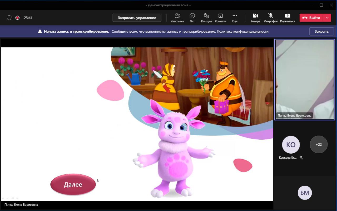This screenshot has height=211, width=337.
Task: Select the Пичка Елена Борисовна video tile
Action: pos(305,80)
